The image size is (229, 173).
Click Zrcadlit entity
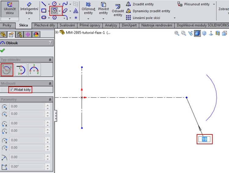[140, 4]
